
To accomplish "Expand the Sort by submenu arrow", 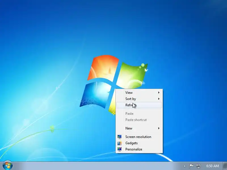I will (159, 99).
